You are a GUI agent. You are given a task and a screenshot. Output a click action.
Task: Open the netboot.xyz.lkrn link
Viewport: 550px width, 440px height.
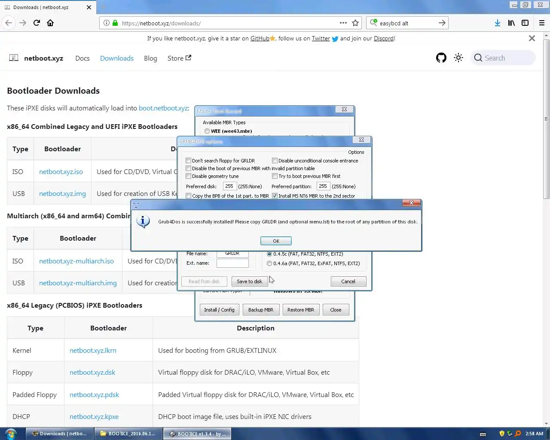pos(93,350)
